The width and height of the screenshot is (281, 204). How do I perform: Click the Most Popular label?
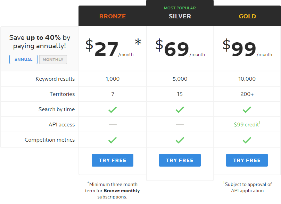pyautogui.click(x=180, y=8)
